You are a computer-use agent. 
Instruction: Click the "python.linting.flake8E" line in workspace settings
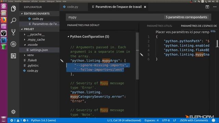pos(186,50)
